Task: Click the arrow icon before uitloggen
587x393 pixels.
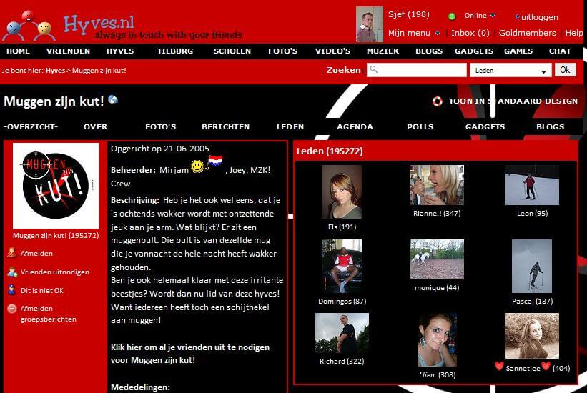Action: (518, 17)
